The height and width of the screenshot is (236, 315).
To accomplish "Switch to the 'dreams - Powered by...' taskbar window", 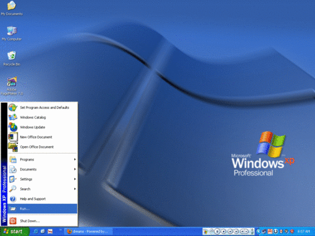I will (88, 232).
